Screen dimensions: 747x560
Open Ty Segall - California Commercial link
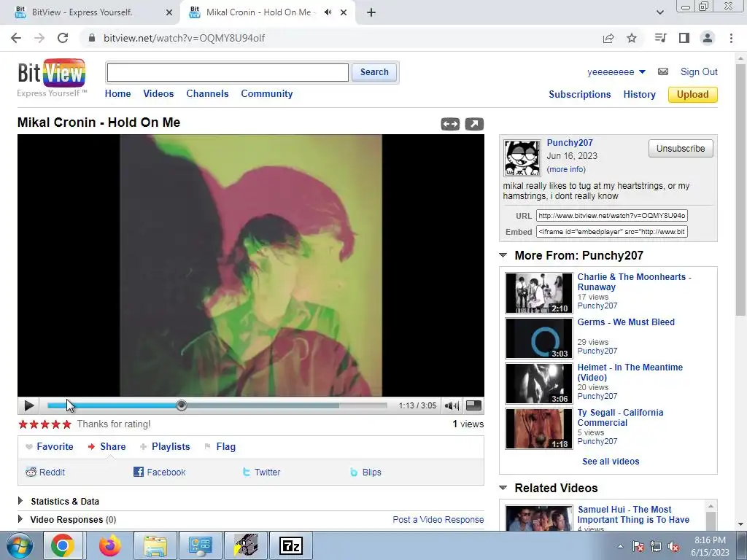620,418
